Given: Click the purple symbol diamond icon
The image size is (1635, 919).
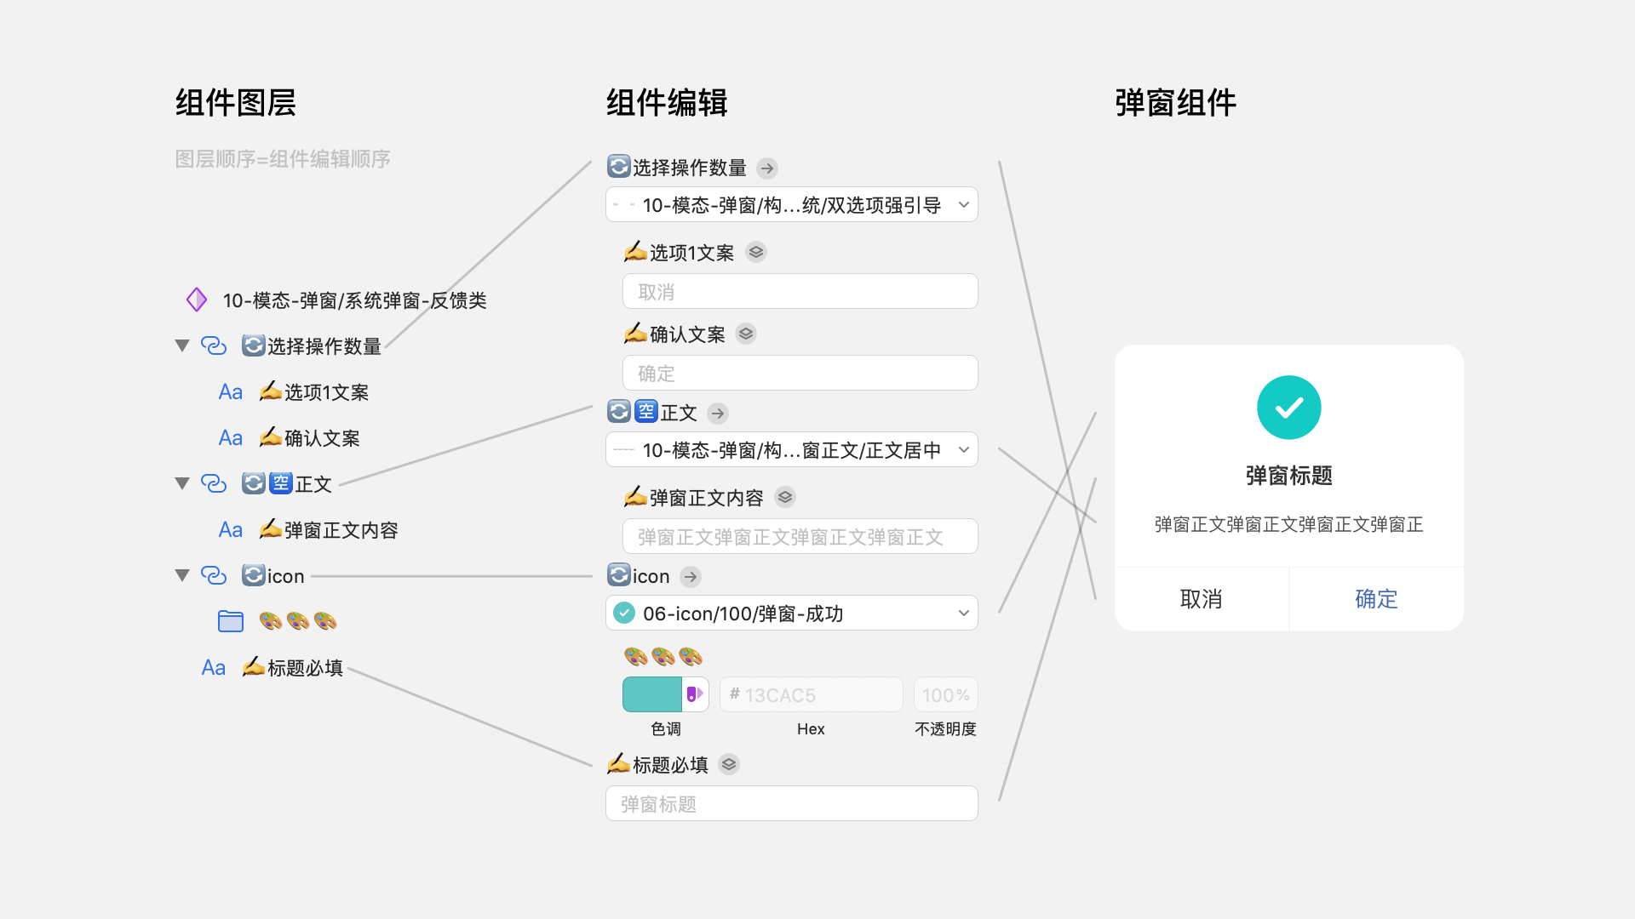Looking at the screenshot, I should (x=197, y=300).
